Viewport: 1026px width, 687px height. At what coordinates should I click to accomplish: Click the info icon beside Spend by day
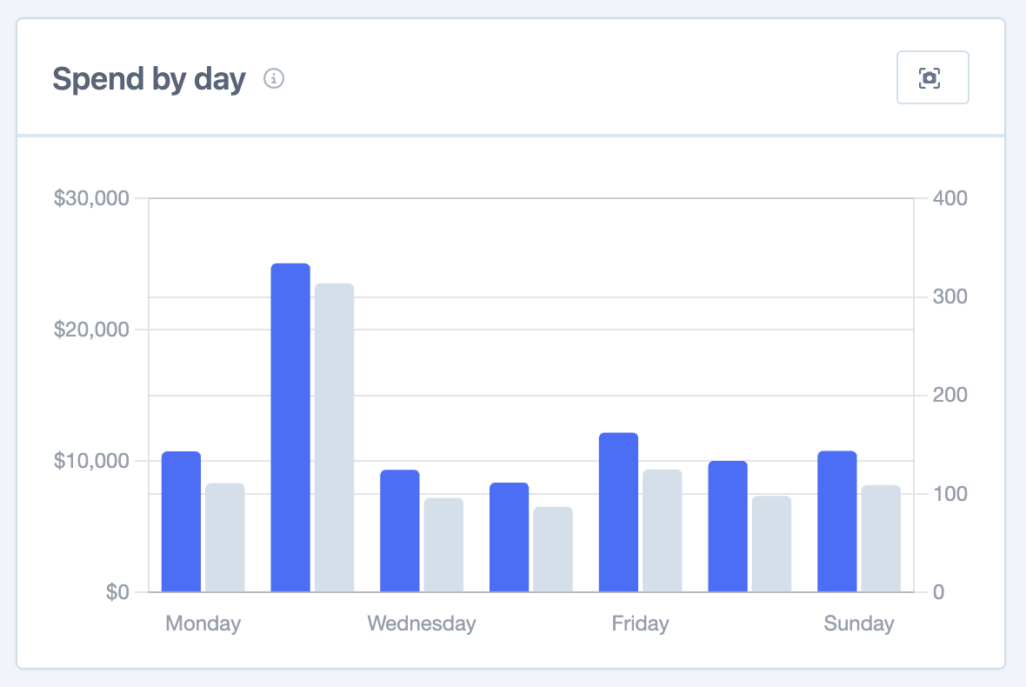(x=274, y=79)
